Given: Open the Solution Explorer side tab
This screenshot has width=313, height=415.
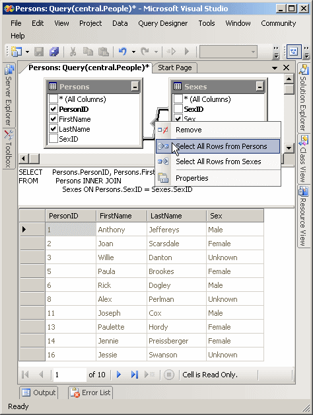Looking at the screenshot, I should coord(303,98).
